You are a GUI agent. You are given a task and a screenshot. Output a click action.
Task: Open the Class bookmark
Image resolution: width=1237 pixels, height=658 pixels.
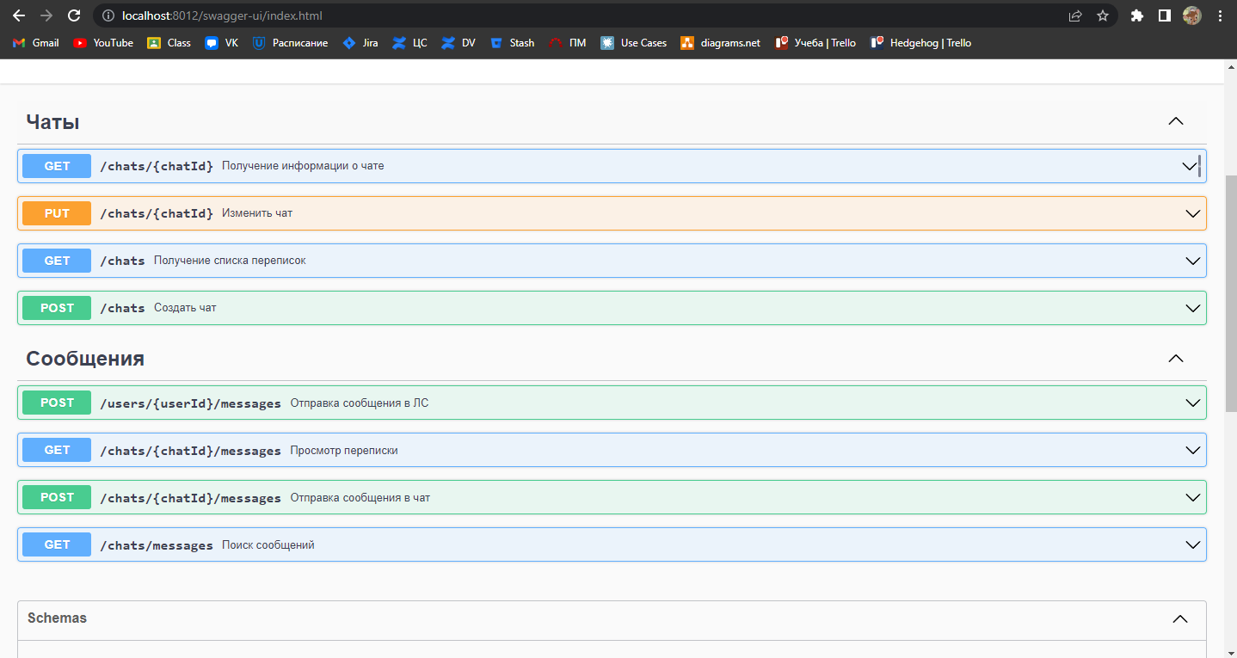pos(169,43)
